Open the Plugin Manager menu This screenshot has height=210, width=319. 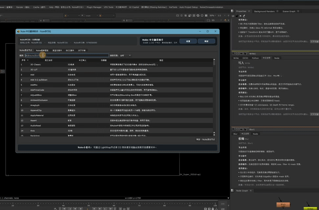coord(94,7)
